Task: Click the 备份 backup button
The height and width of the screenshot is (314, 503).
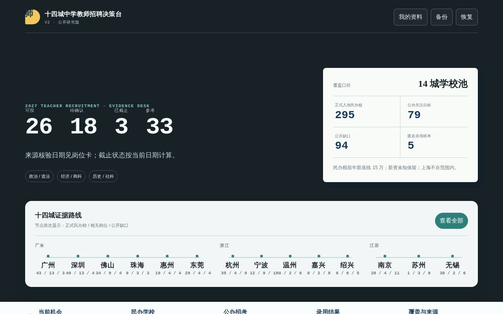Action: [x=442, y=17]
